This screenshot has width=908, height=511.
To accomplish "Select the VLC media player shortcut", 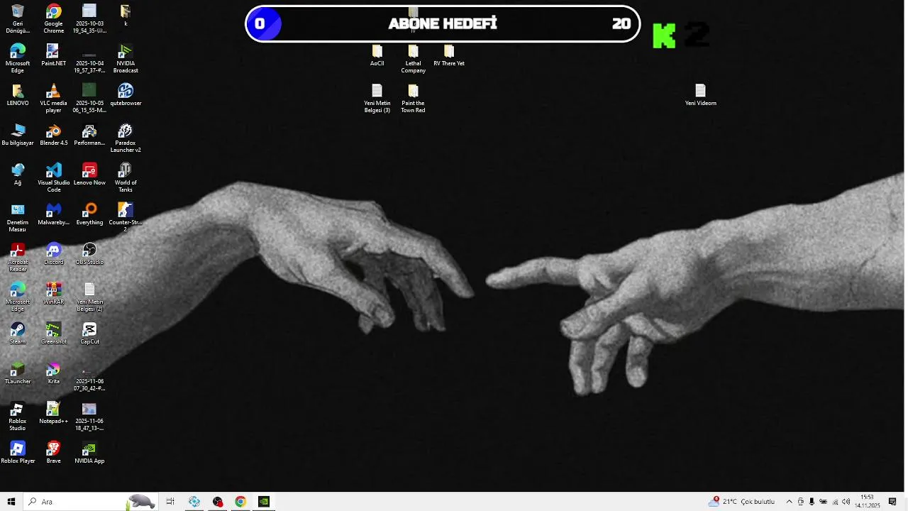I will click(x=54, y=99).
